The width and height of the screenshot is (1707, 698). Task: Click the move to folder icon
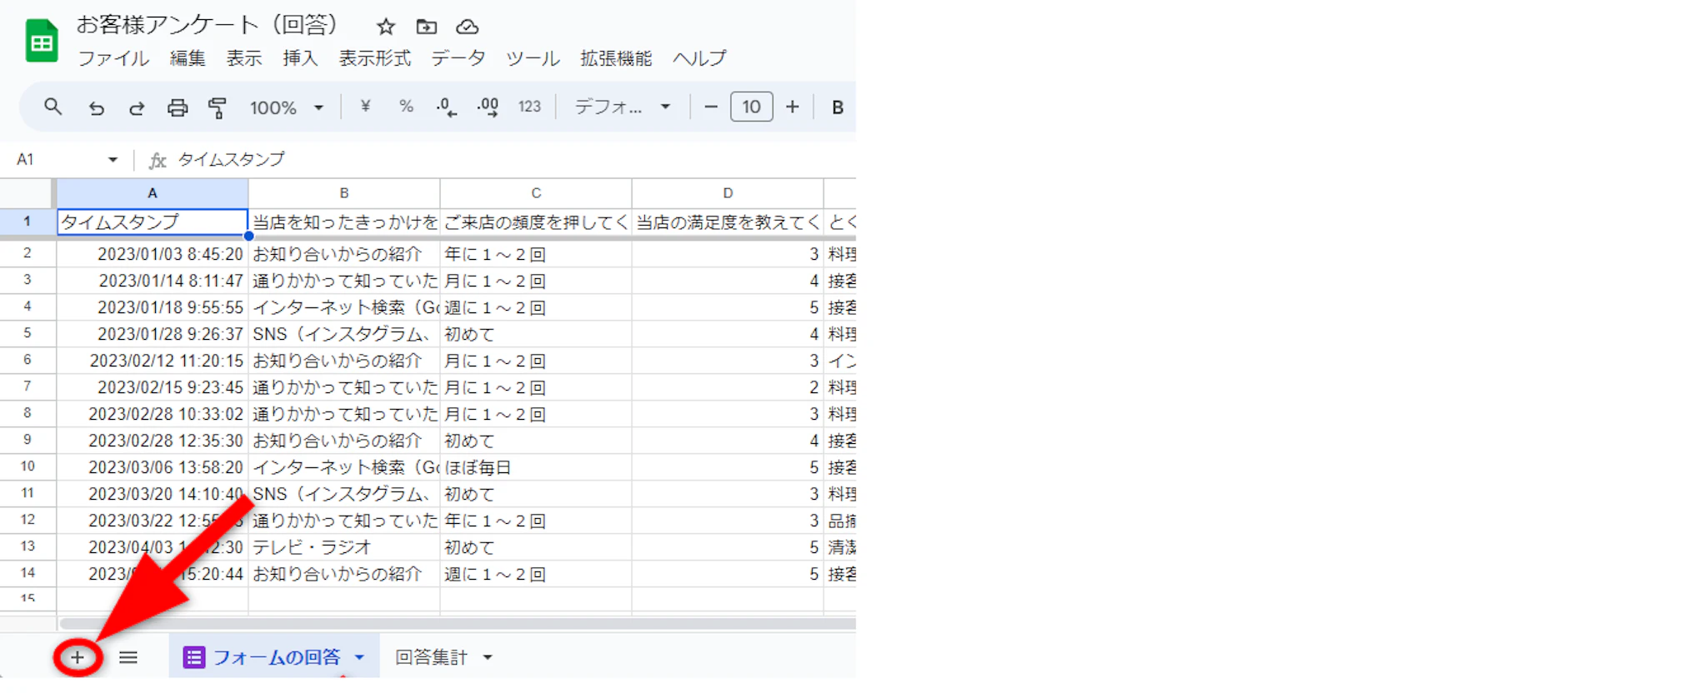426,27
